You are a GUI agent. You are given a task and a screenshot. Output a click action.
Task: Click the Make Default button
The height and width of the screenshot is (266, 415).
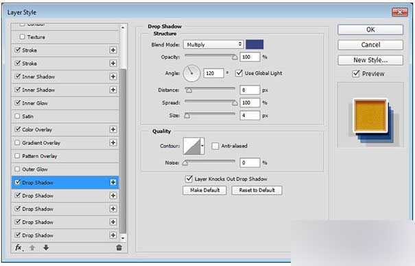pyautogui.click(x=204, y=190)
